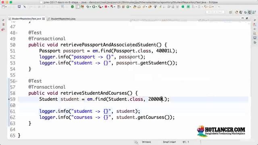Click the rightmost perspective icon
The width and height of the screenshot is (258, 145).
[254, 12]
